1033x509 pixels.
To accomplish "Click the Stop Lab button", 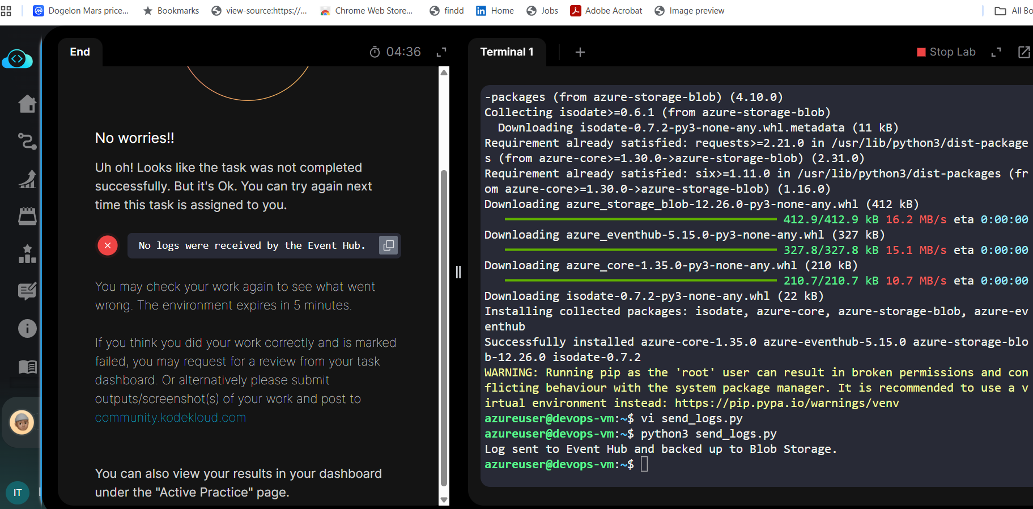I will (946, 52).
